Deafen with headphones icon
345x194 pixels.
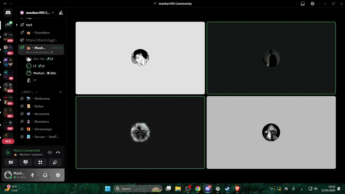pyautogui.click(x=45, y=175)
